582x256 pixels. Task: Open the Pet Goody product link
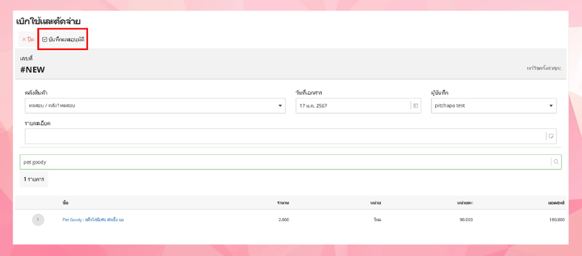click(93, 219)
